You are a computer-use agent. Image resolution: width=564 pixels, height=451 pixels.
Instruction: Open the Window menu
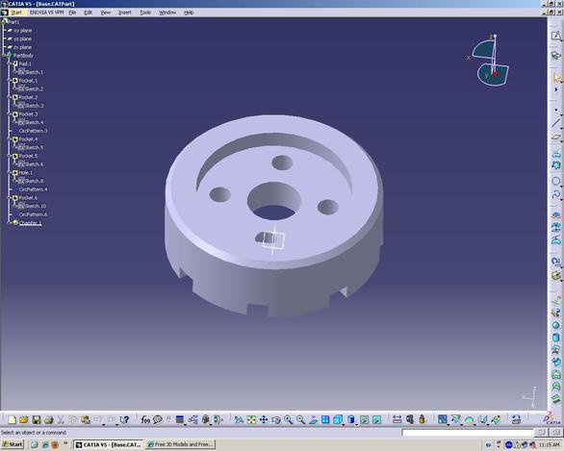(167, 13)
